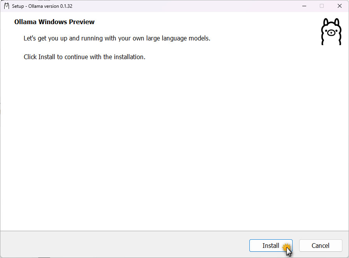Open the setup title bar icon menu
Viewport: 349px width, 258px height.
[7, 6]
